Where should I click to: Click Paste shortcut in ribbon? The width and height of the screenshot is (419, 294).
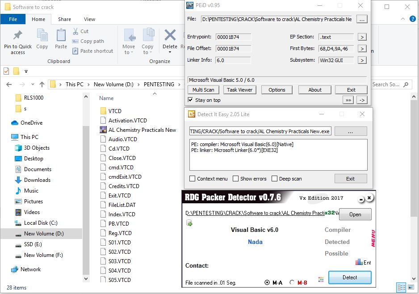93,51
